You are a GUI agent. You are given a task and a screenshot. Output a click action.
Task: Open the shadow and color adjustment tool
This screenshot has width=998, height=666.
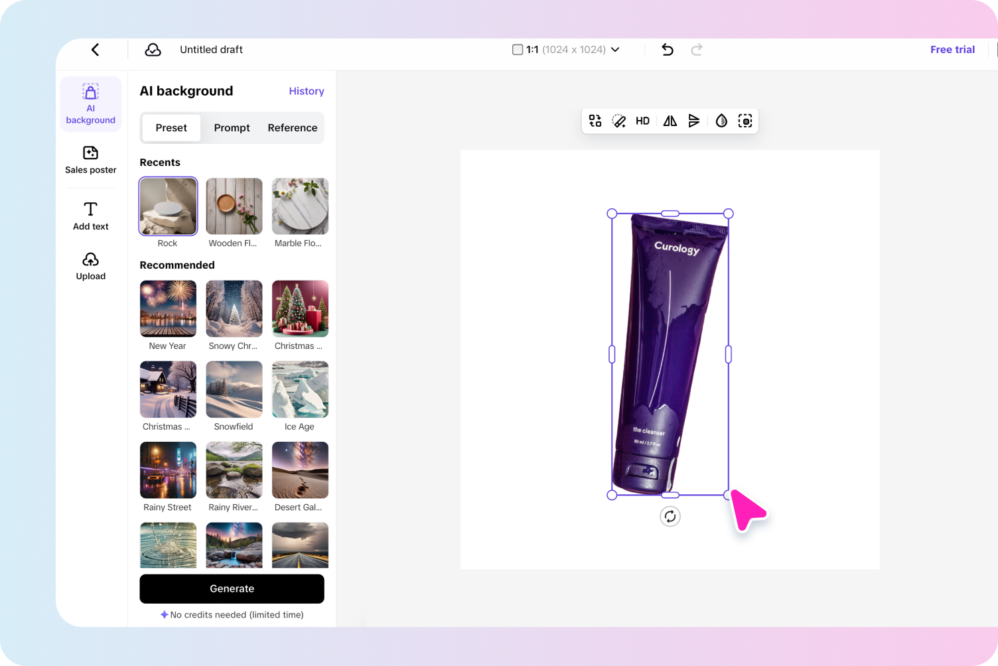721,121
